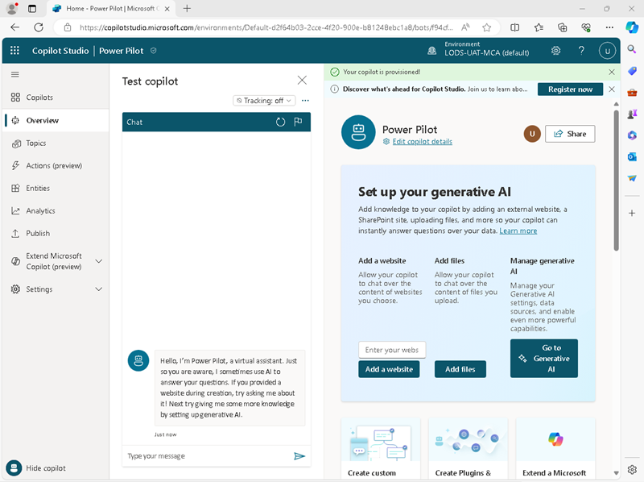The width and height of the screenshot is (644, 482).
Task: Click the Power Pilot bot avatar icon
Action: click(x=358, y=132)
